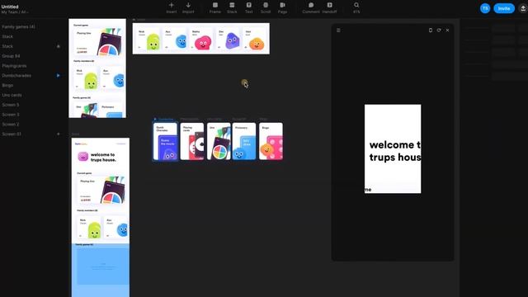The width and height of the screenshot is (528, 297).
Task: Select the pink character member card
Action: 201,39
